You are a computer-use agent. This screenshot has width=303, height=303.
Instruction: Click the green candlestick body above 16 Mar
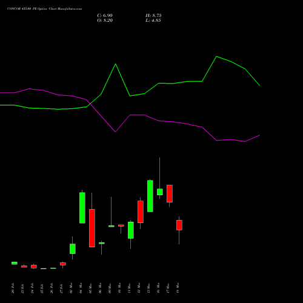coord(160,192)
